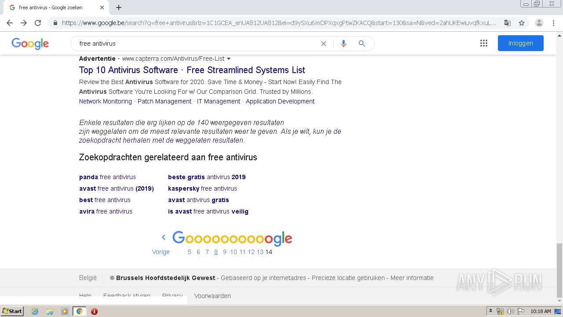The width and height of the screenshot is (563, 317).
Task: Go to results page 7
Action: click(x=207, y=252)
